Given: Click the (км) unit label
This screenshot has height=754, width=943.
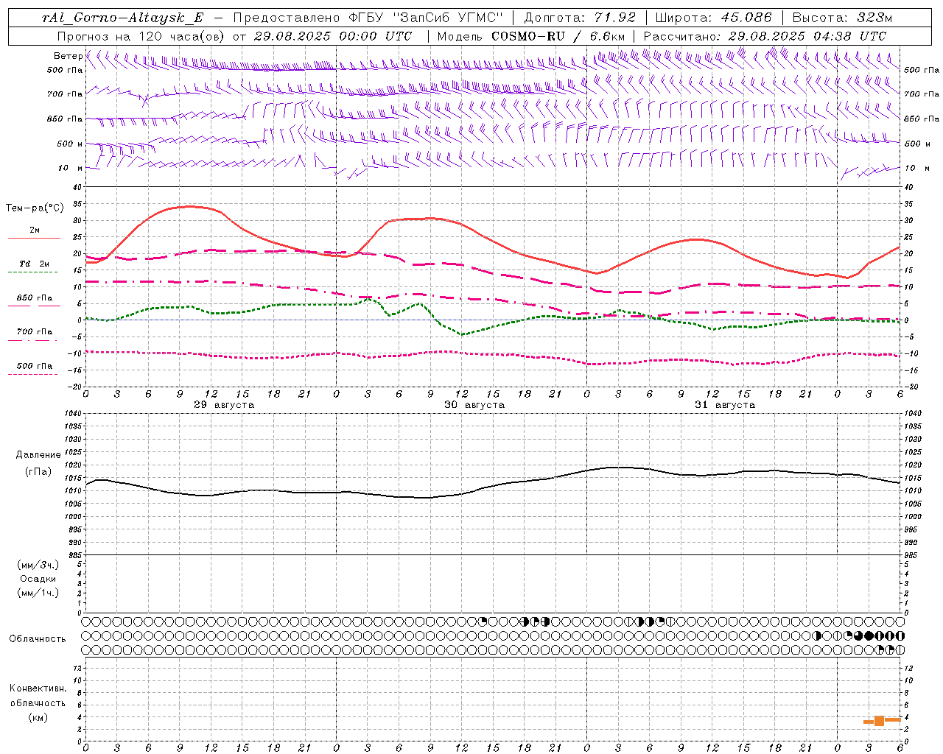Looking at the screenshot, I should (x=38, y=717).
